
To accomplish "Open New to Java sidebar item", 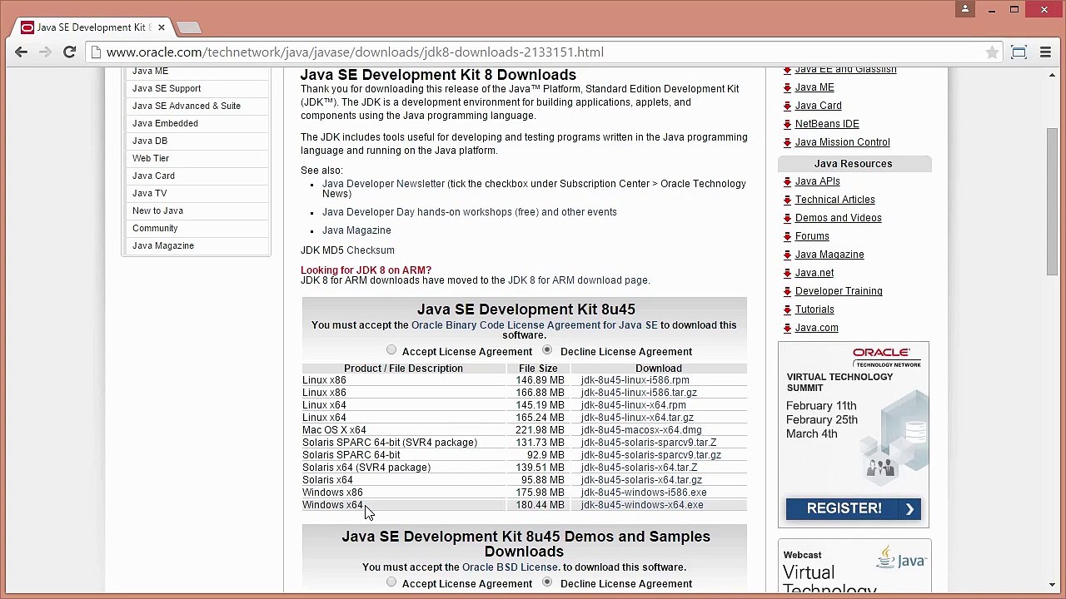I will (157, 210).
